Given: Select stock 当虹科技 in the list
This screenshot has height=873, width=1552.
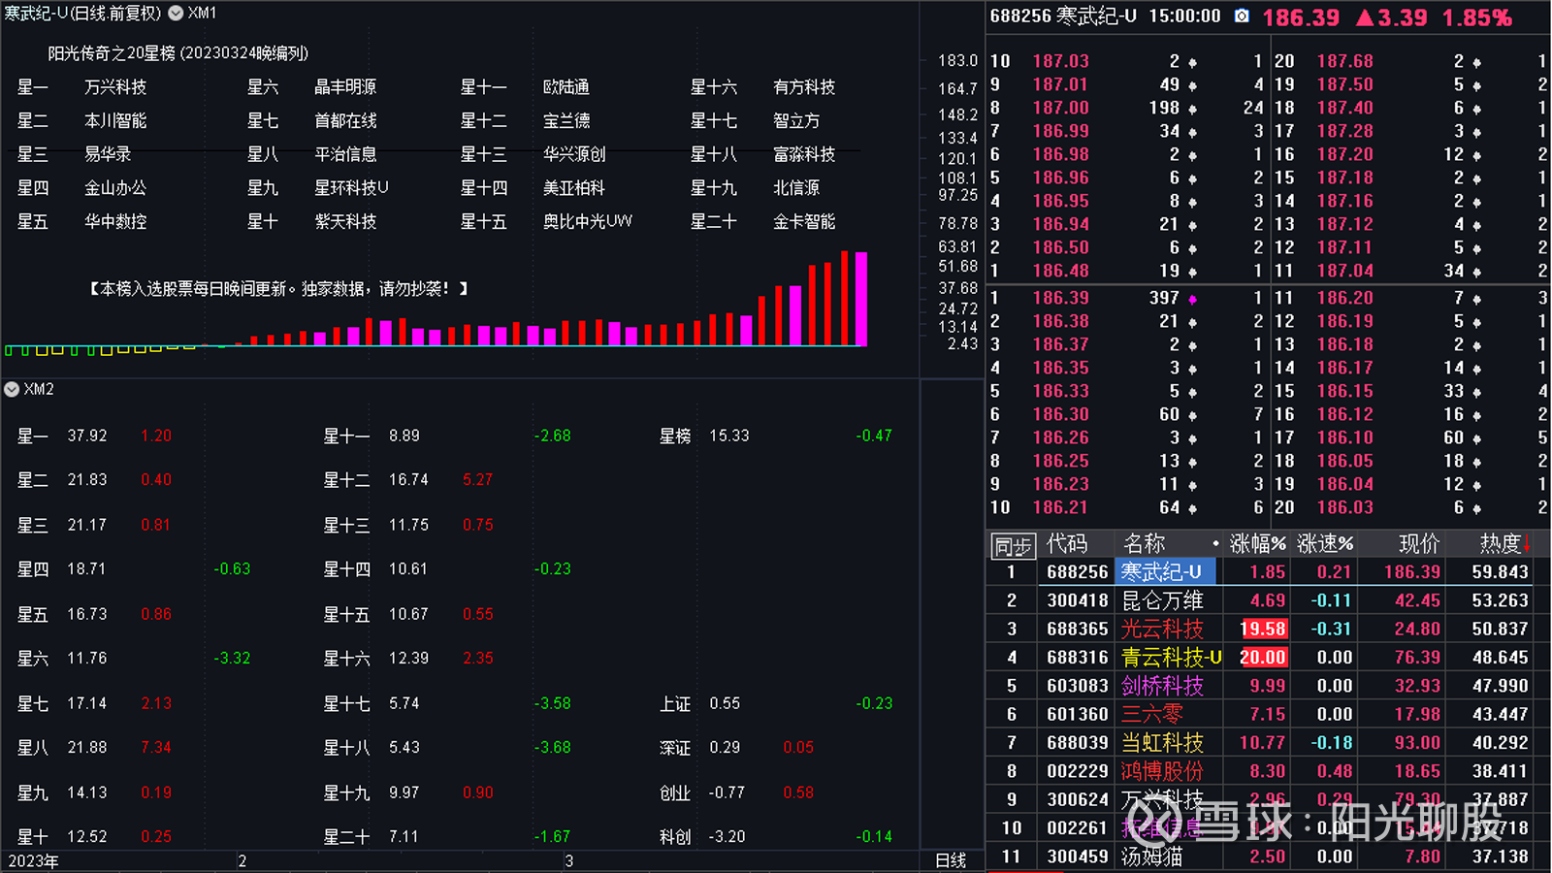Looking at the screenshot, I should (x=1162, y=743).
